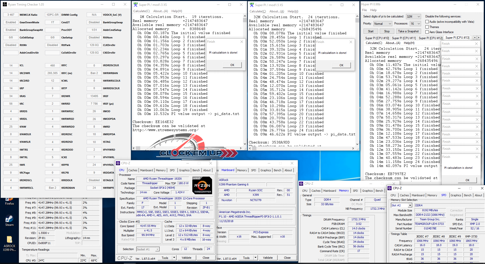
Task: Click the 1M Super PI vertical scrollbar
Action: (x=245, y=81)
